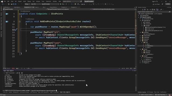Click the Select Repository button
The width and height of the screenshot is (172, 96).
[x=161, y=95]
